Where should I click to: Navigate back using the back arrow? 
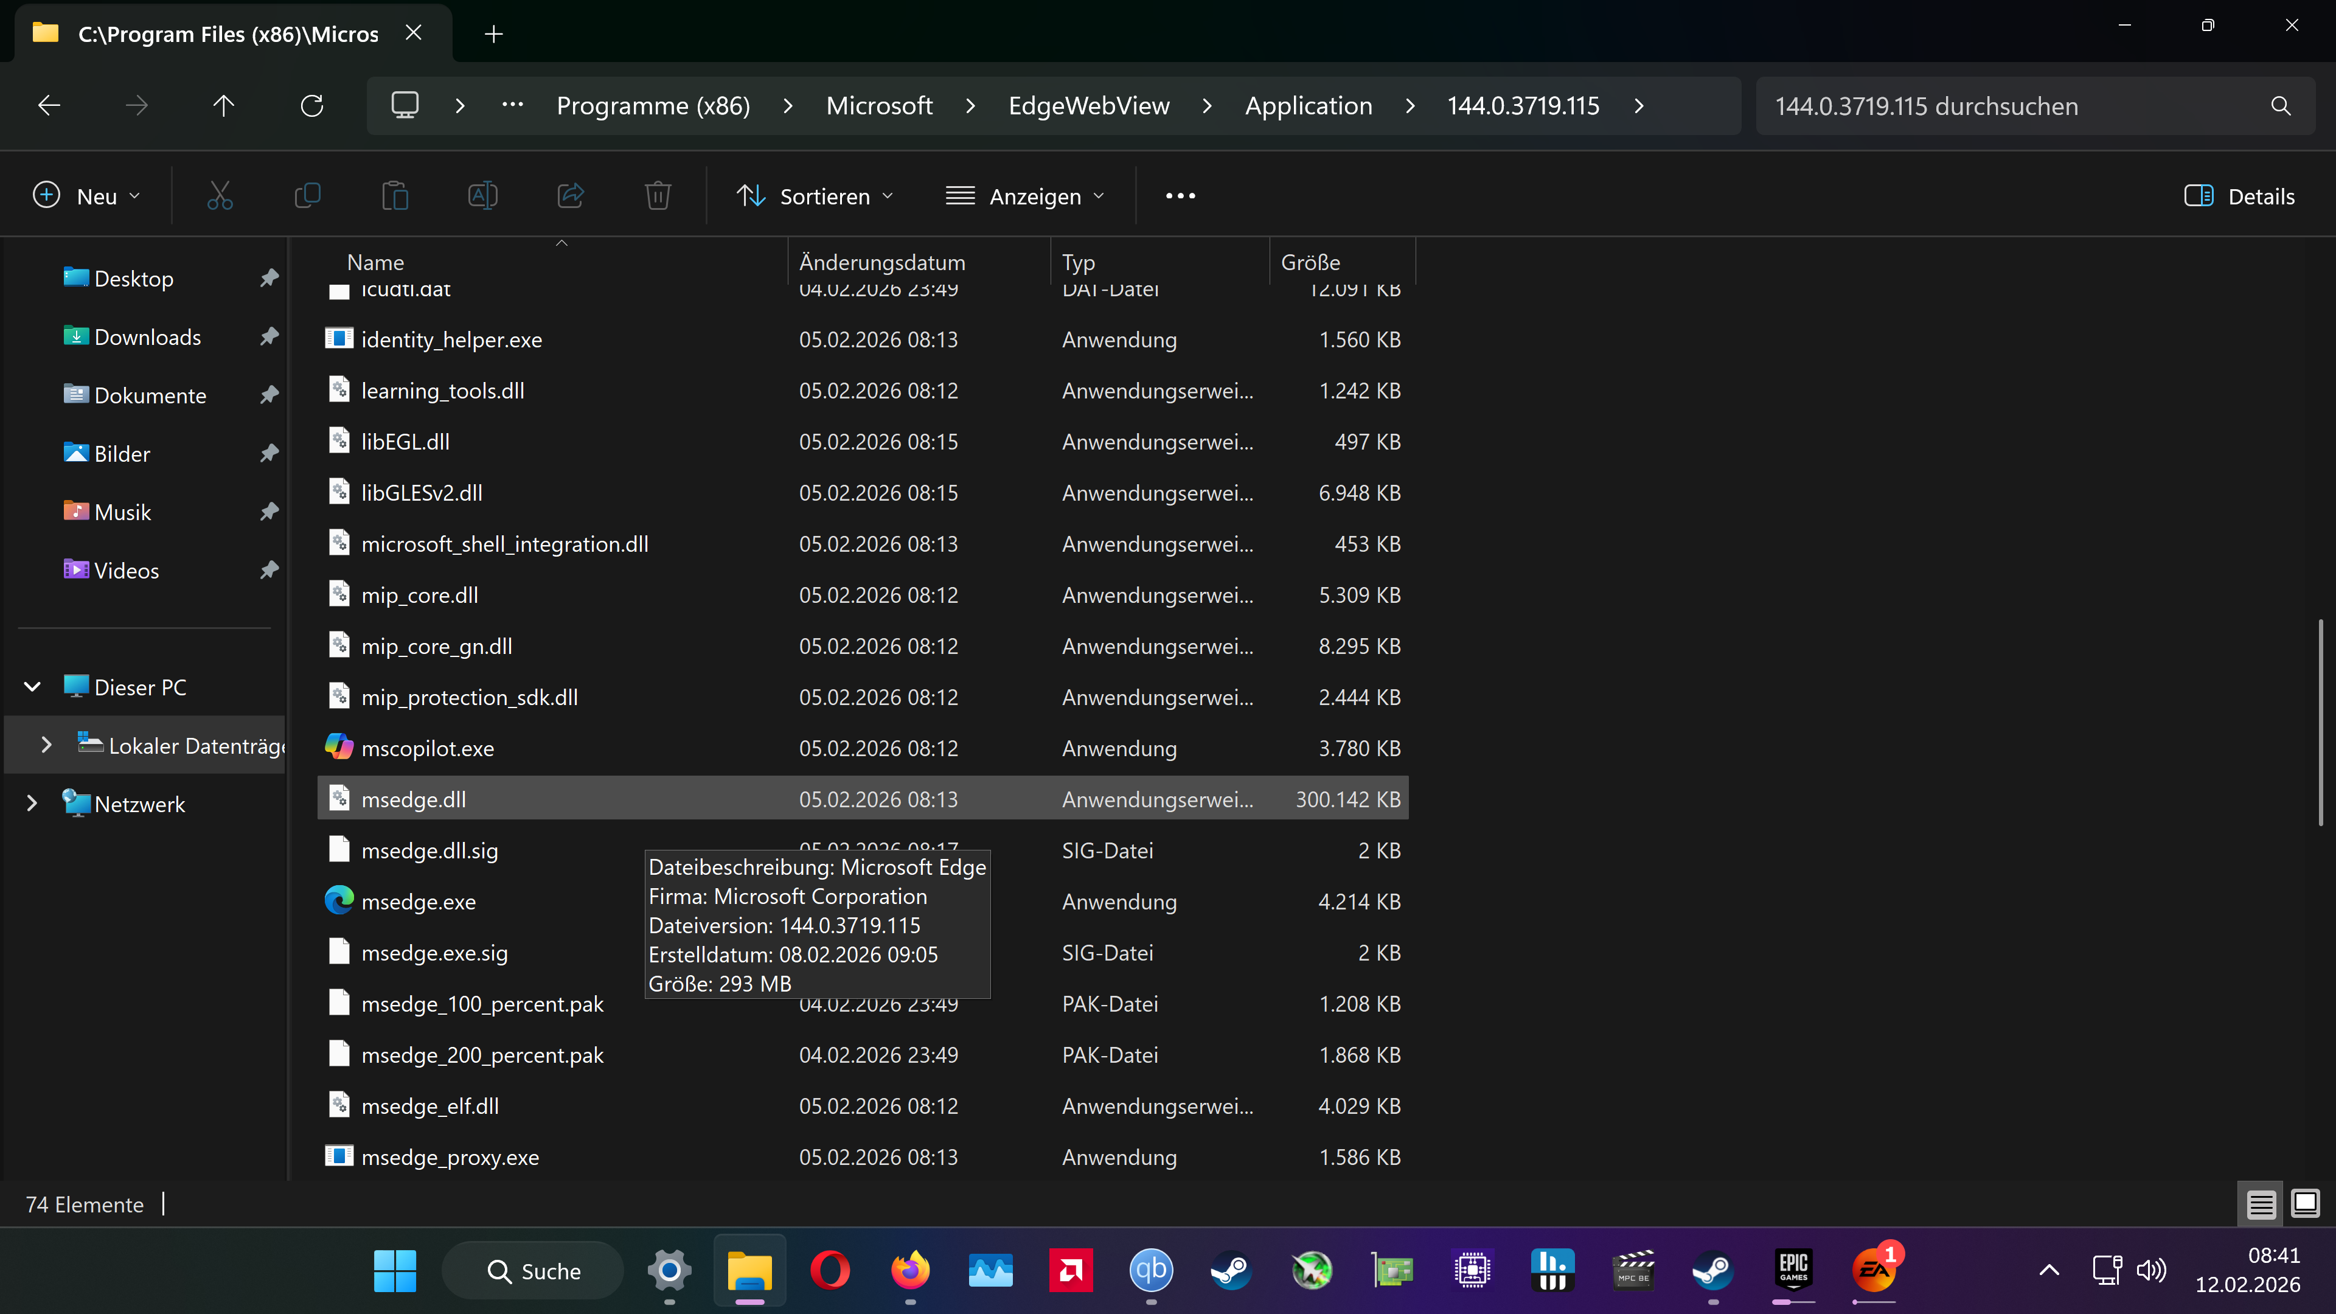49,105
